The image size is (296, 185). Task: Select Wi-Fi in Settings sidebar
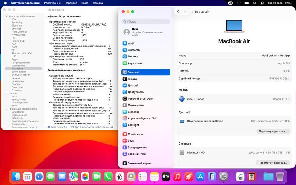tap(146, 44)
